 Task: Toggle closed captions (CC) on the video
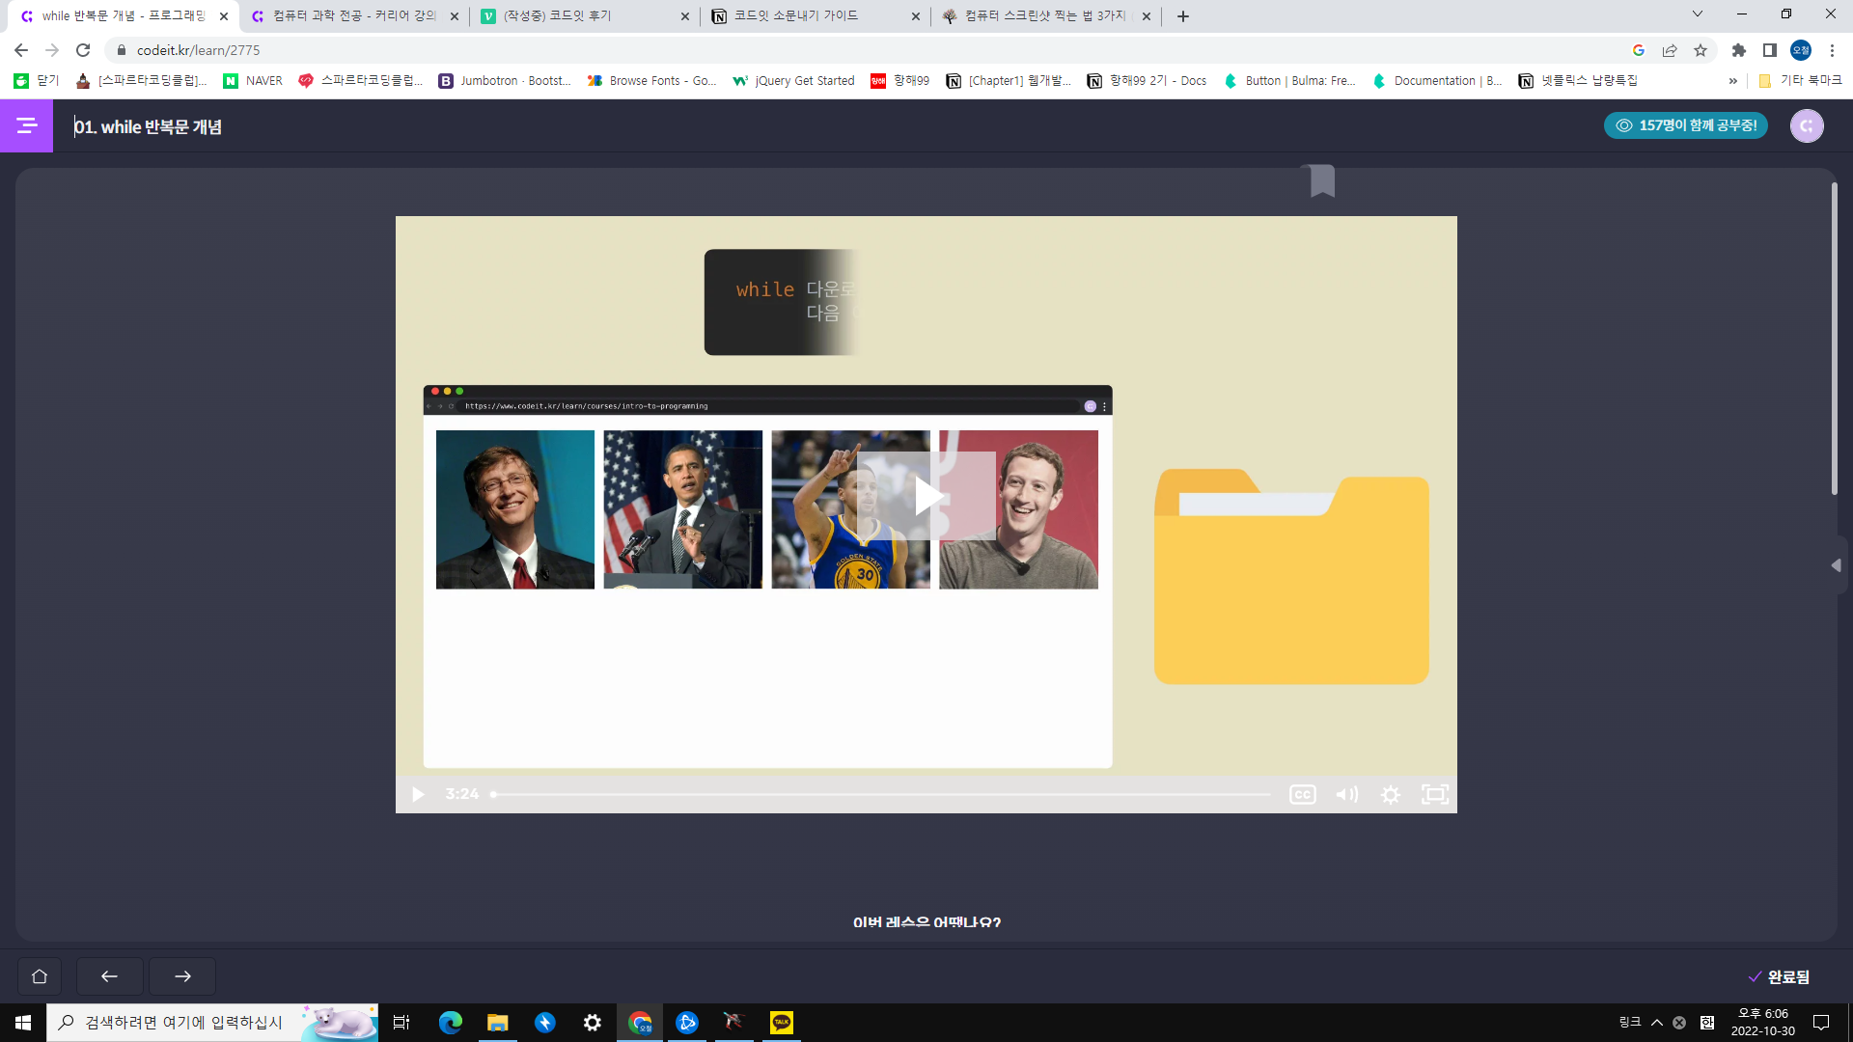coord(1302,794)
